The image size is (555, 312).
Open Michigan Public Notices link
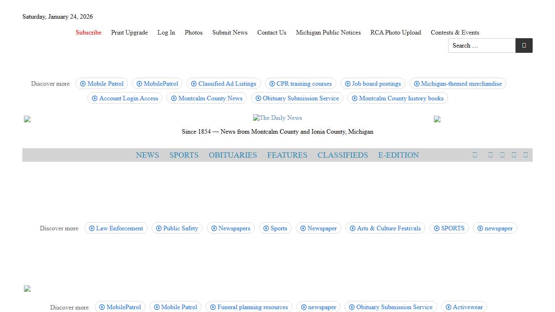(x=328, y=32)
